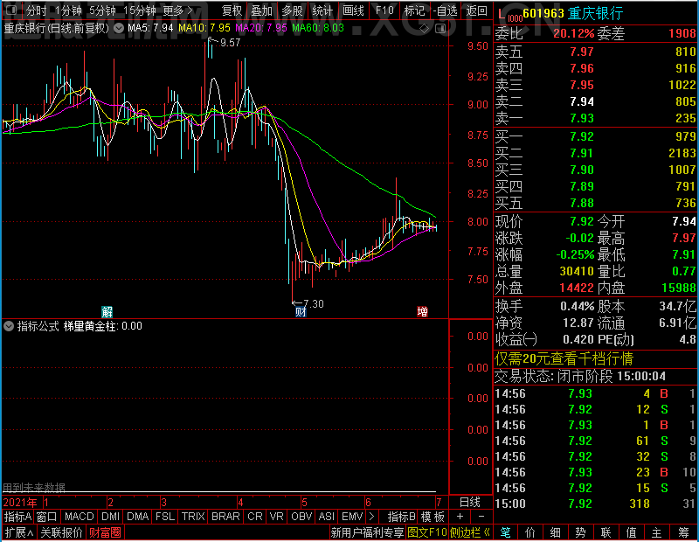Click the 卖一 price 7.93
699x542 pixels.
pyautogui.click(x=582, y=118)
